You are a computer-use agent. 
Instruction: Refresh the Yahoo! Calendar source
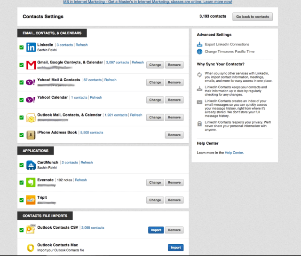pos(96,97)
